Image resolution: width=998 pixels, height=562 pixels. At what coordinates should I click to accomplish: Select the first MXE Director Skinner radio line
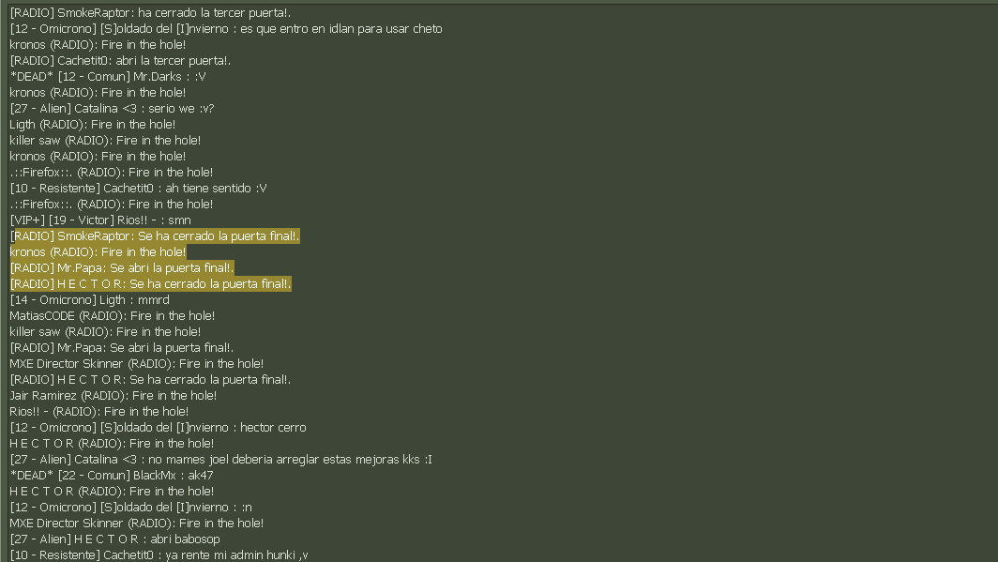(x=137, y=363)
